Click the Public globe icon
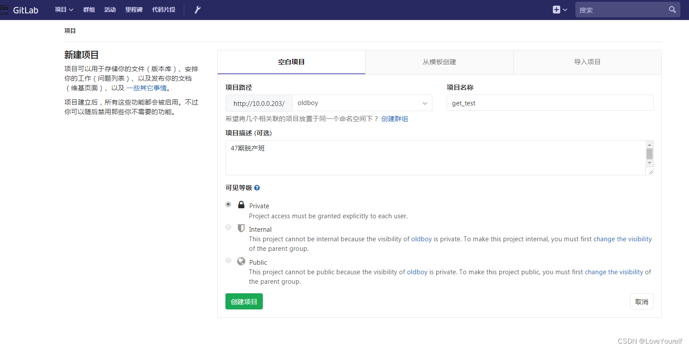The height and width of the screenshot is (348, 689). click(241, 261)
